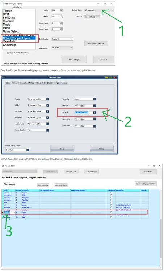164x271 pixels.
Task: Click the vertical scrollbar in PuP Pack Editor
Action: (x=161, y=228)
